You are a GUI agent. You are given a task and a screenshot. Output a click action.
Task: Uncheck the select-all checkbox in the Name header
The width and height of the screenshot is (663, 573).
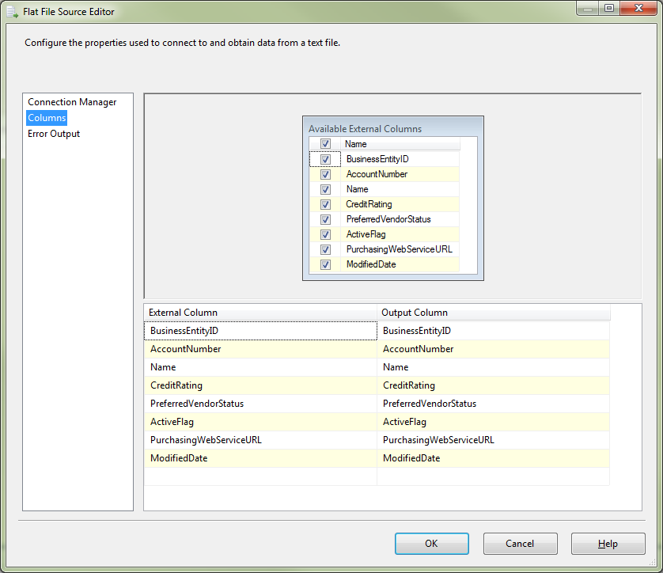pos(325,143)
